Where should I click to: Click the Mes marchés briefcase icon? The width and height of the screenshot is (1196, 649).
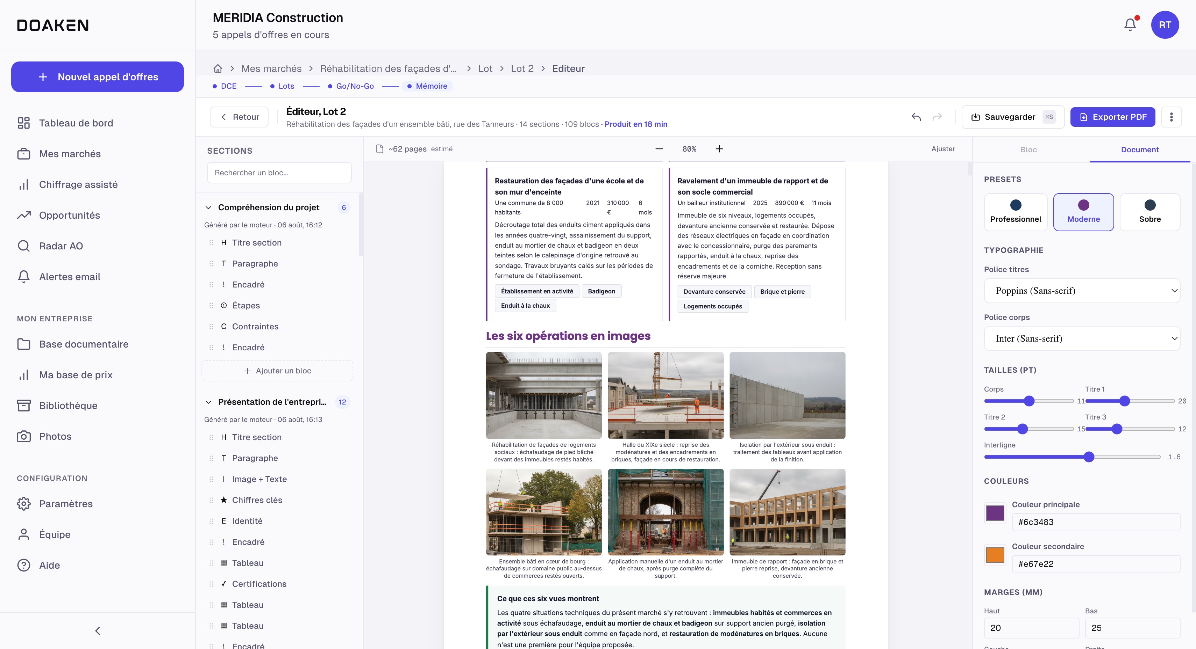(x=24, y=154)
